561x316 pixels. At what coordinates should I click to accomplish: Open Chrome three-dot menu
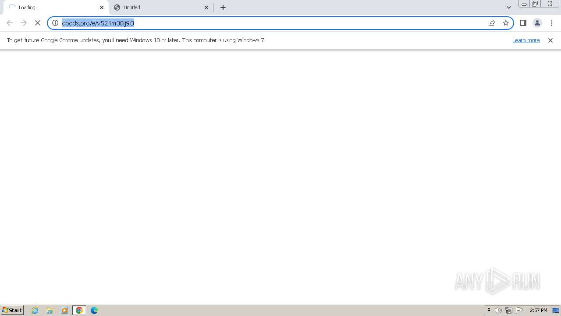(551, 23)
